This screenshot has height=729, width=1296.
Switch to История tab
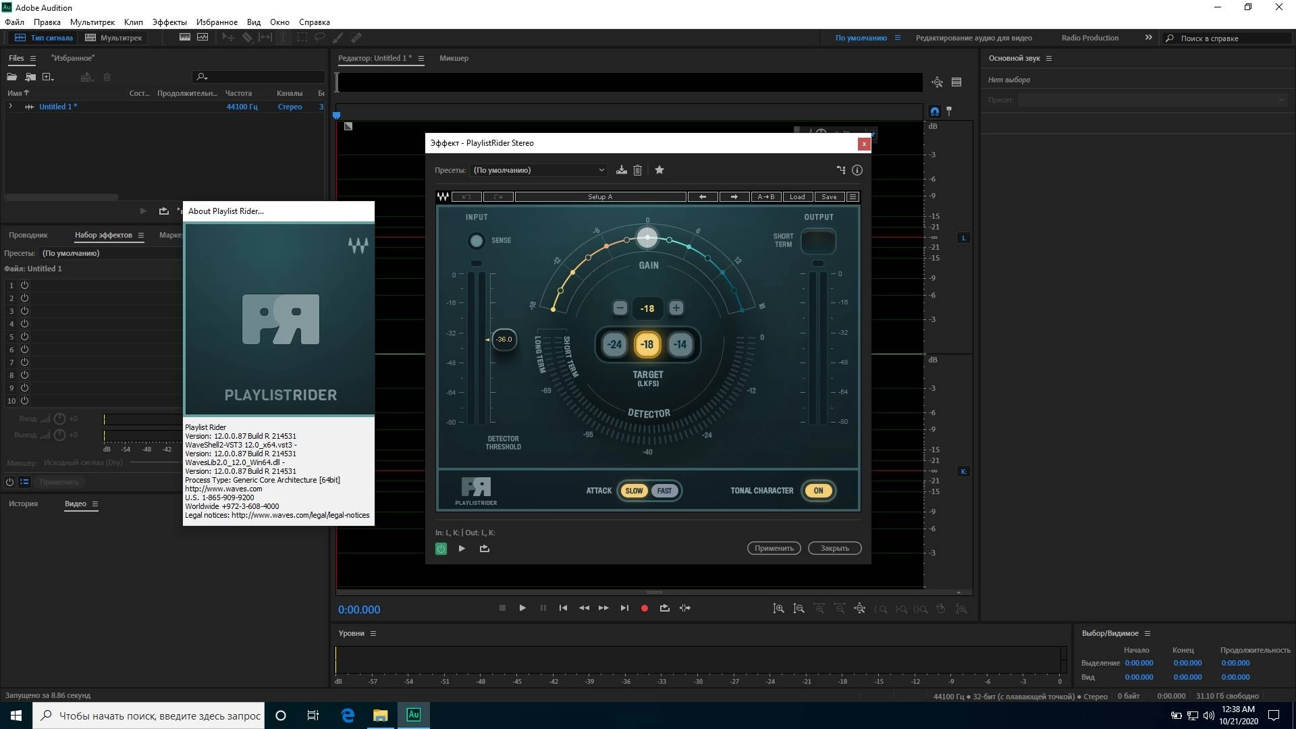point(23,504)
